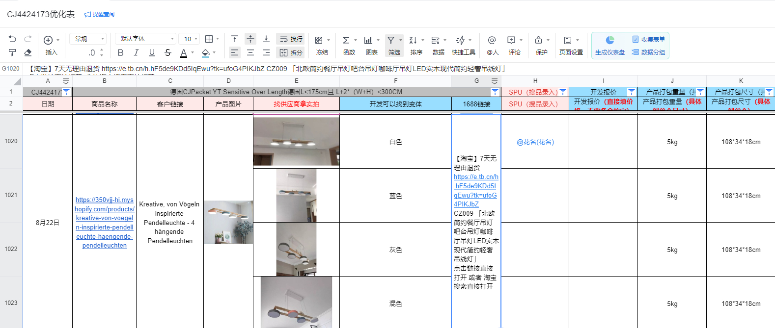Apply strikethrough formatting
This screenshot has width=775, height=328.
[x=167, y=52]
